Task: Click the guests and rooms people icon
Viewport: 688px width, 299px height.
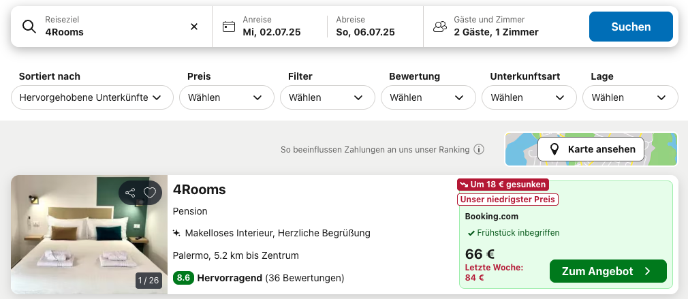Action: pyautogui.click(x=439, y=27)
